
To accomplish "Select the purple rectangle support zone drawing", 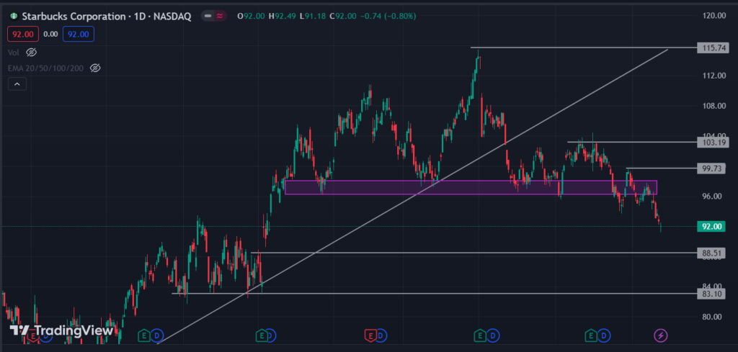I will [x=471, y=187].
